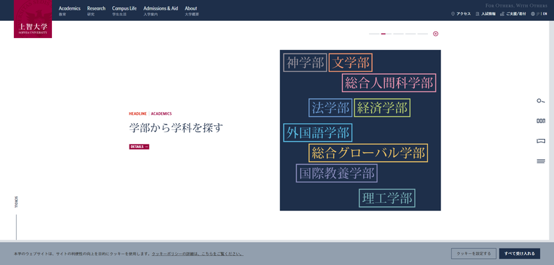
Task: Jump to the fourth slide indicator bar
Action: pyautogui.click(x=411, y=34)
